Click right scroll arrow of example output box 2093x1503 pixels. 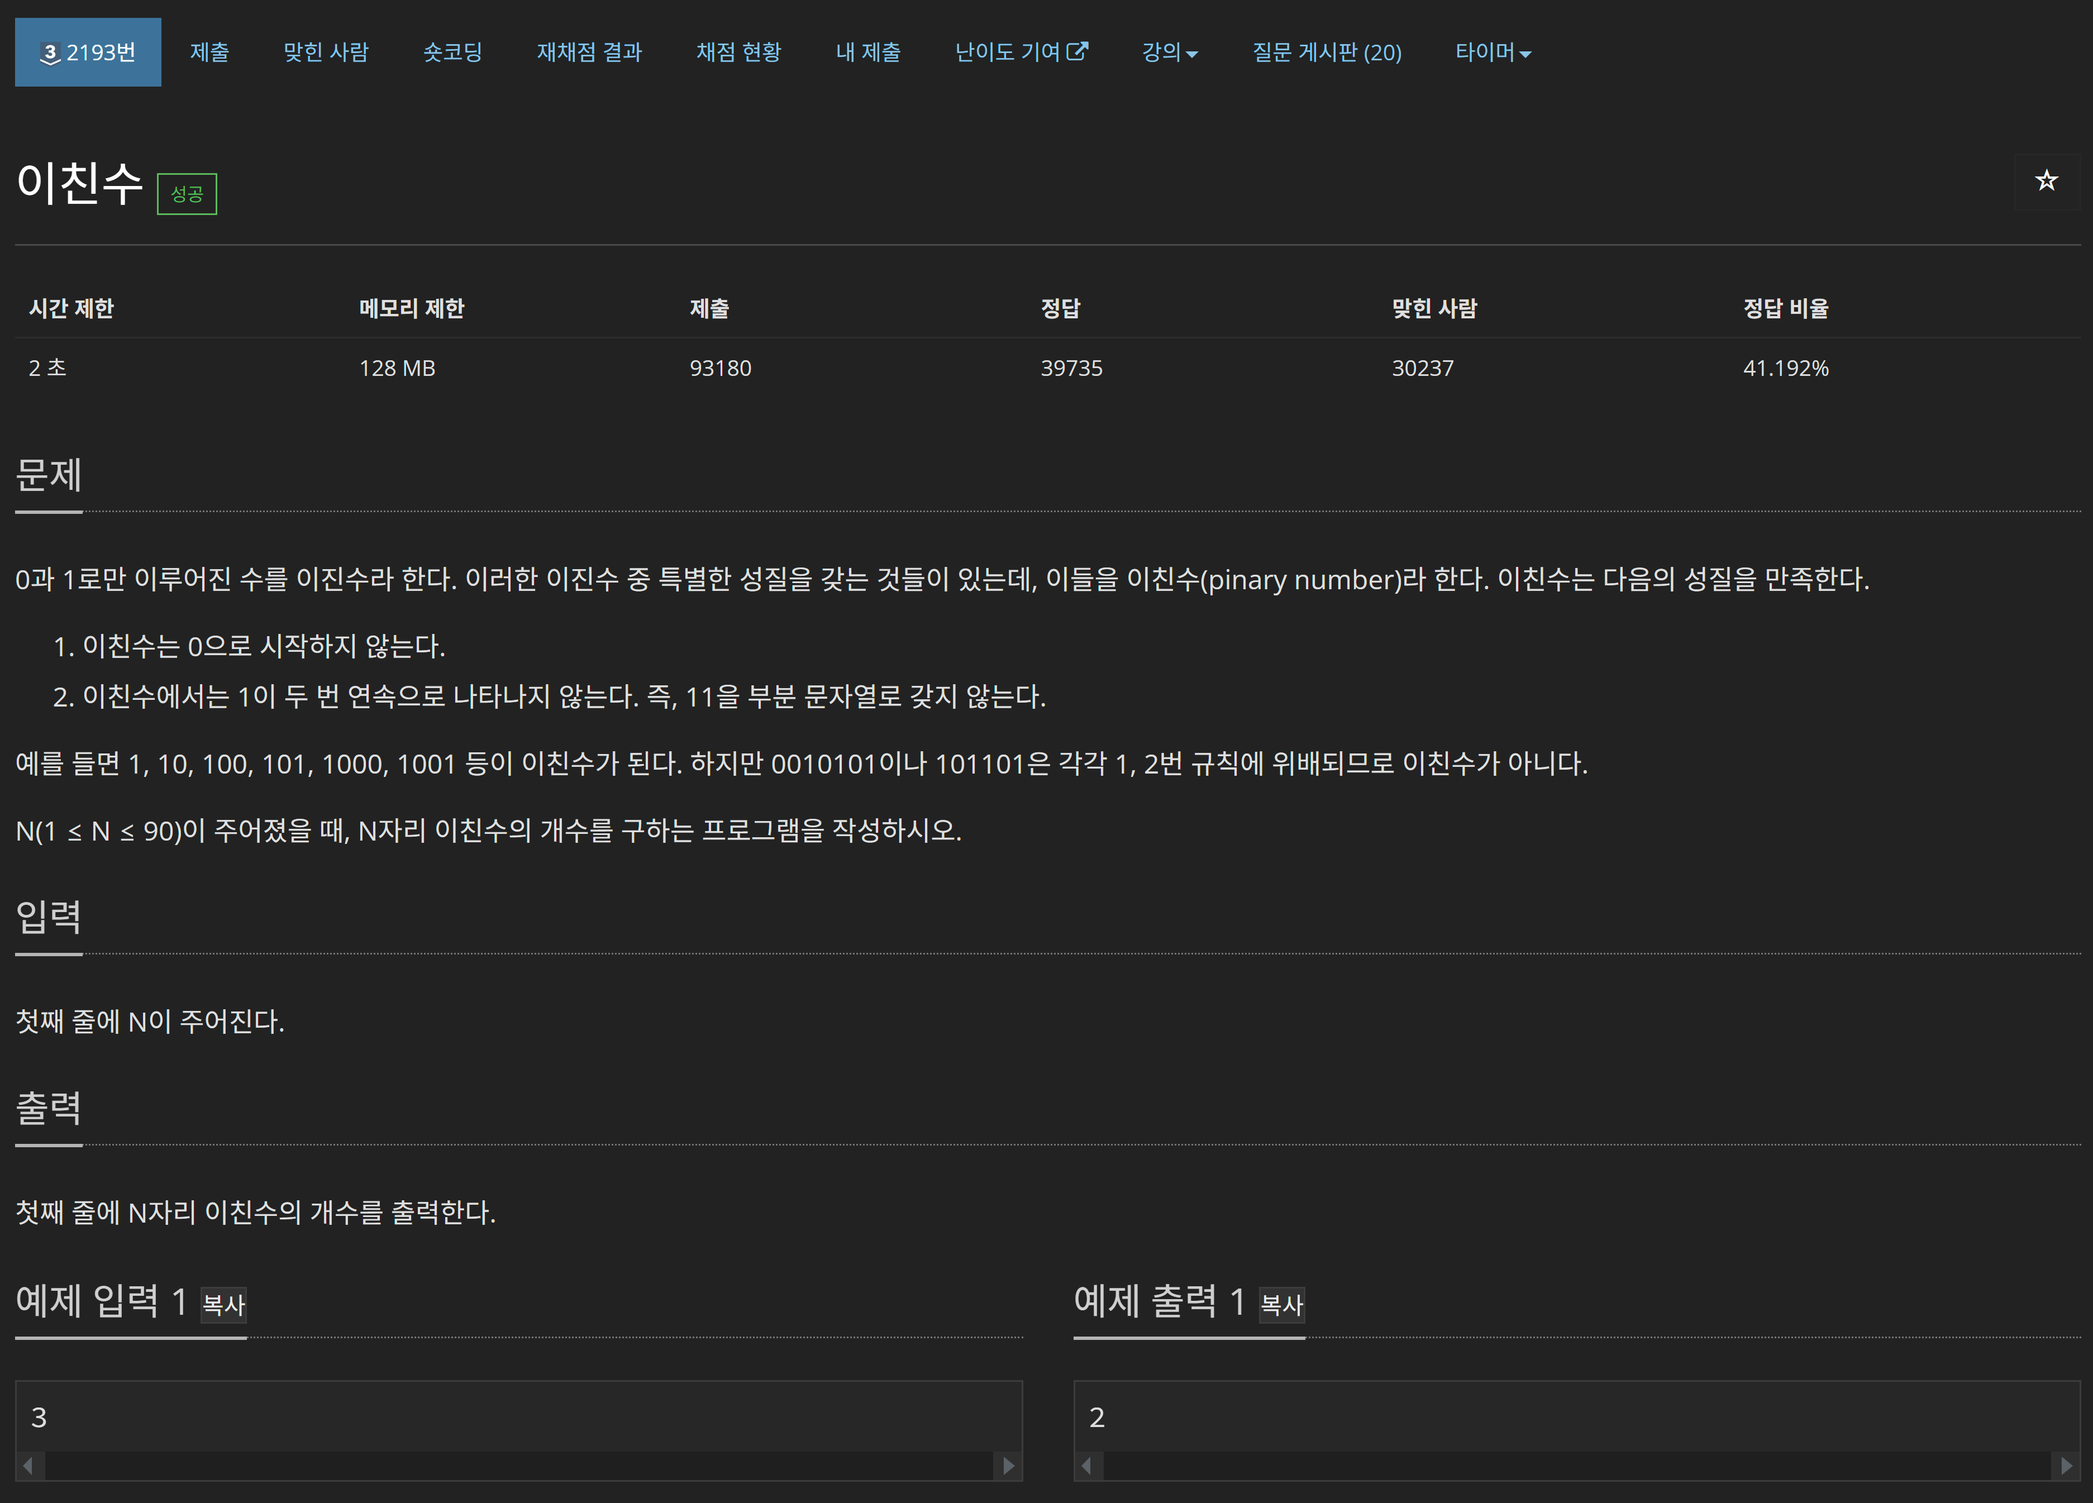pos(2066,1465)
